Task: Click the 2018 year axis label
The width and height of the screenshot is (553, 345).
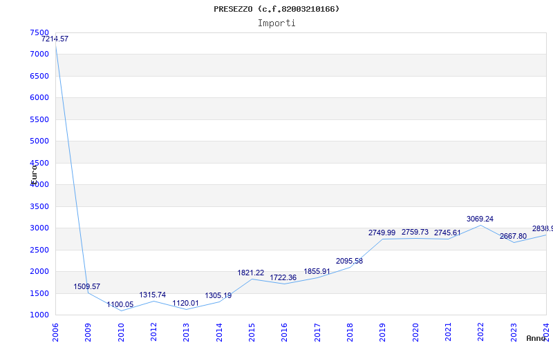Action: coord(350,333)
